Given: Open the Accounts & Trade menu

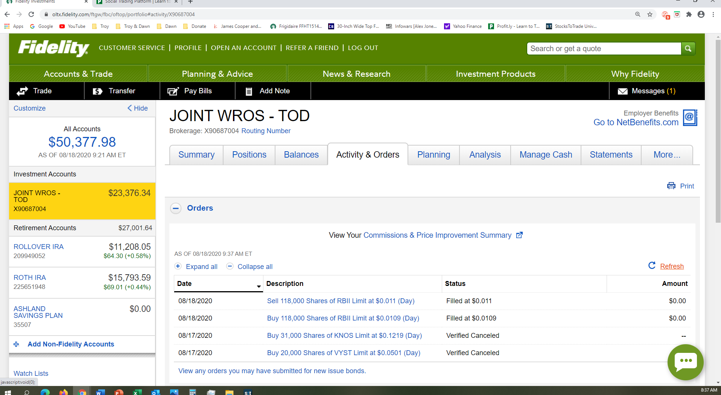Looking at the screenshot, I should click(x=78, y=74).
